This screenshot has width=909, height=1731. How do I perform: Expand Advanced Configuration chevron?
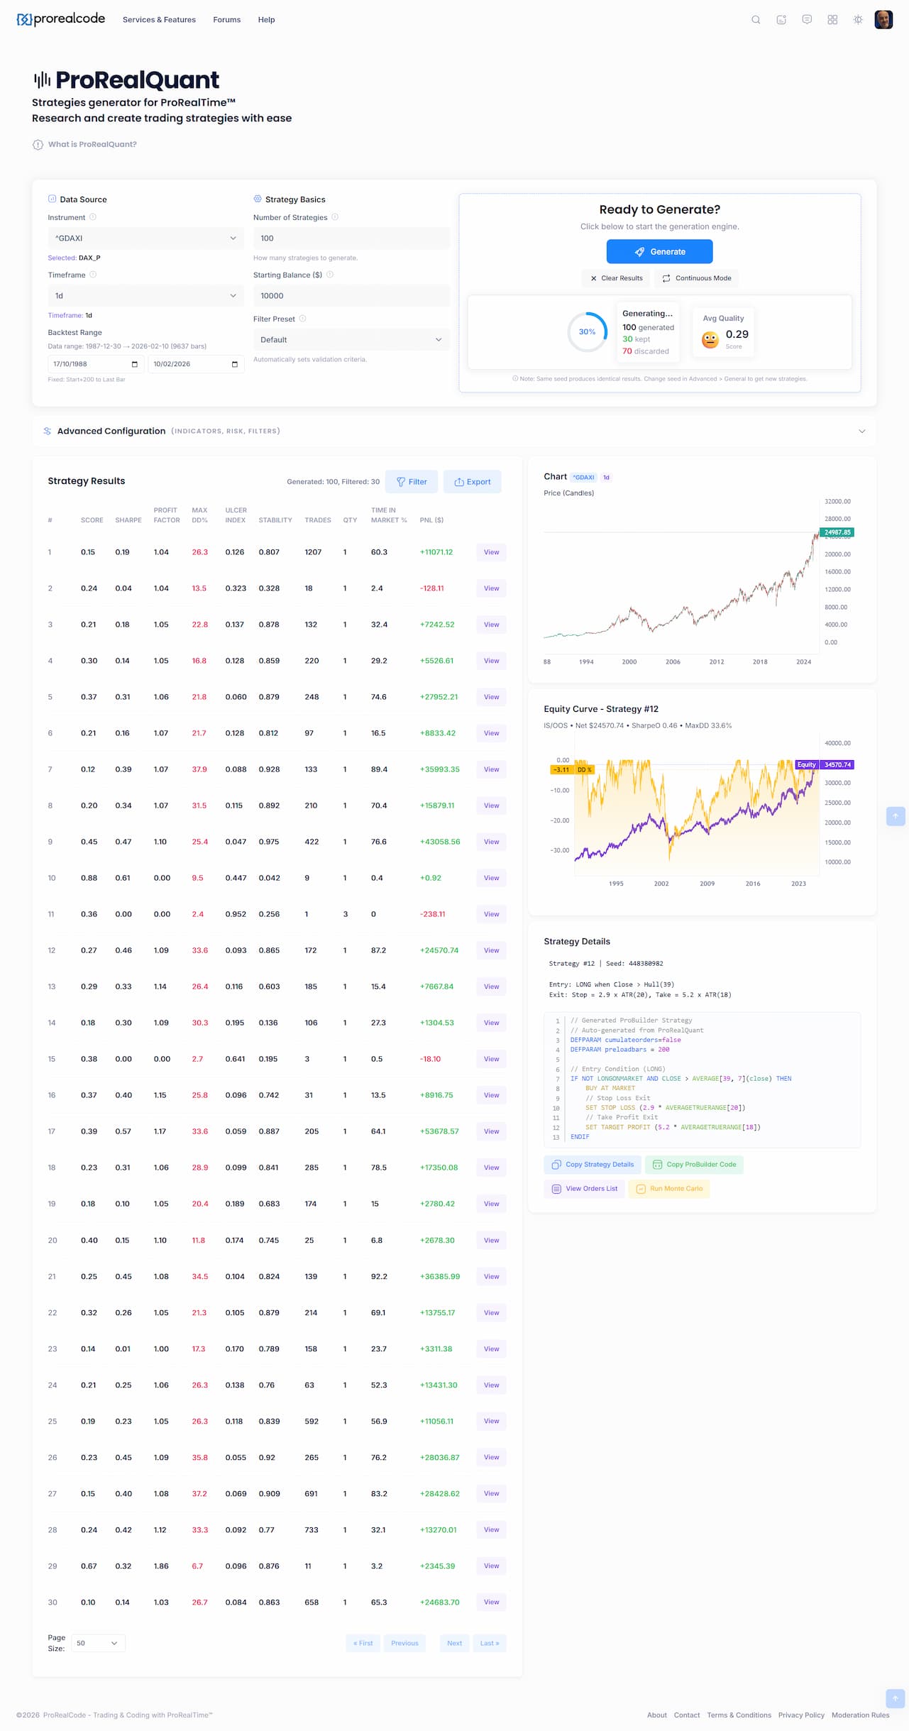point(862,431)
